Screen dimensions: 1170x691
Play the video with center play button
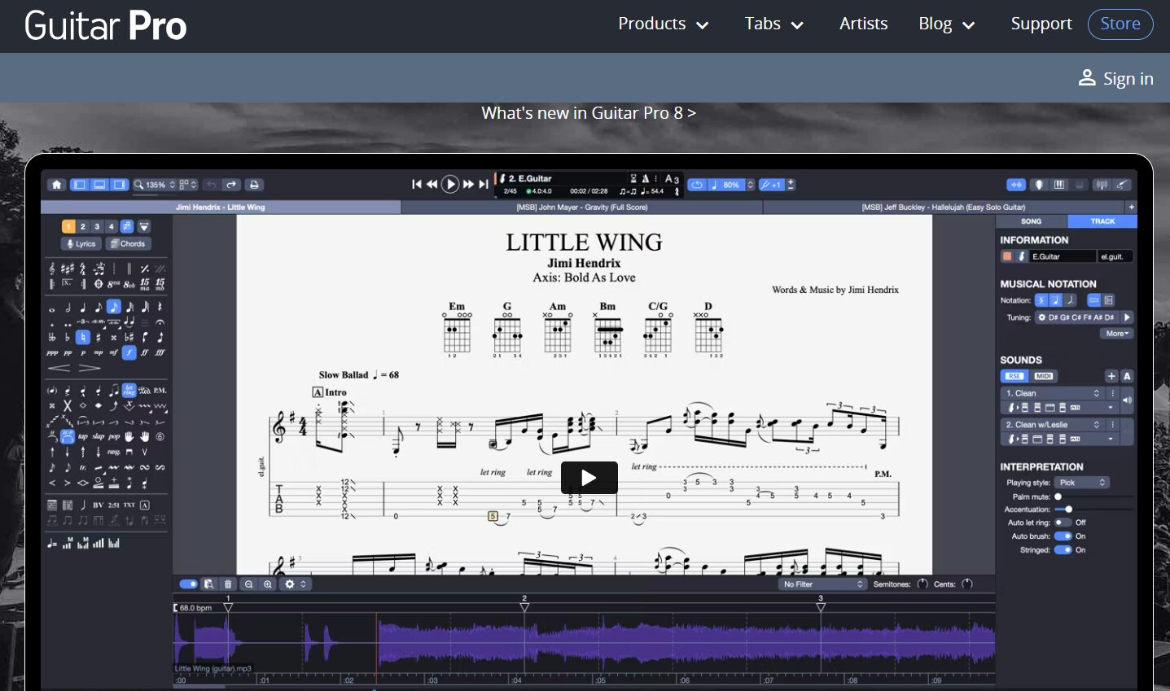coord(589,478)
